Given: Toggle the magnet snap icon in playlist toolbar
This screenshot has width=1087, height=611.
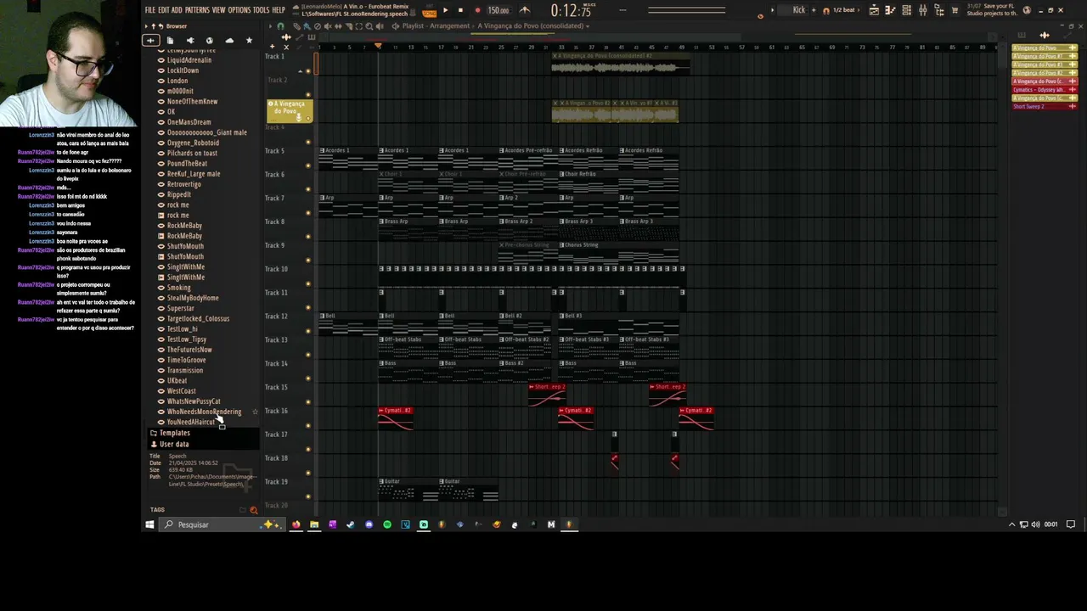Looking at the screenshot, I should (x=281, y=26).
